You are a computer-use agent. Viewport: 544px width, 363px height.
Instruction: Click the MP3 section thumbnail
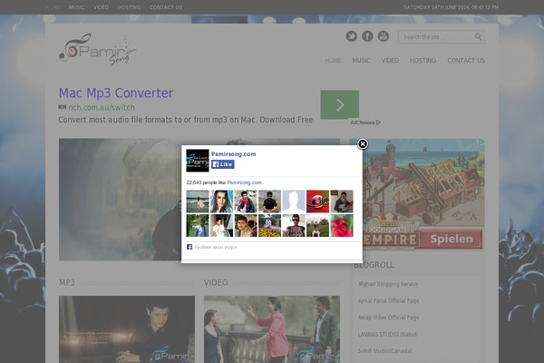(x=127, y=329)
